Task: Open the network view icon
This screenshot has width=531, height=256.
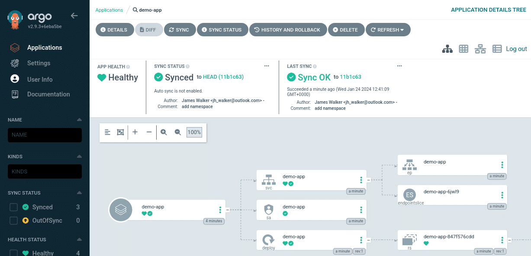Action: (480, 48)
